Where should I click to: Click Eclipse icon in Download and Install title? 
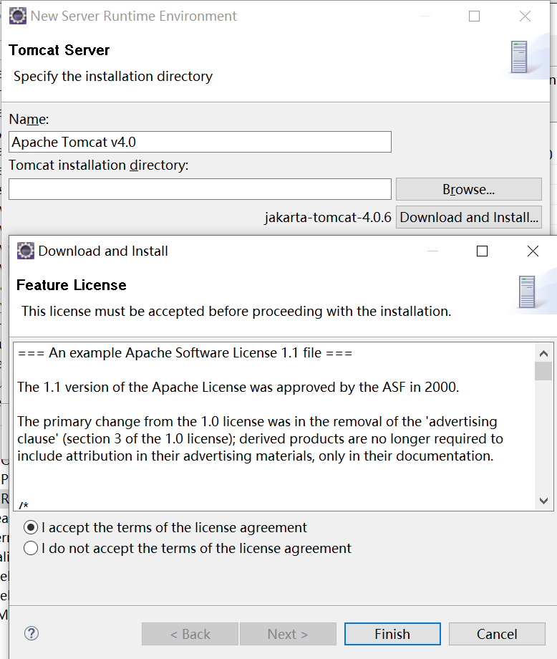(x=25, y=251)
